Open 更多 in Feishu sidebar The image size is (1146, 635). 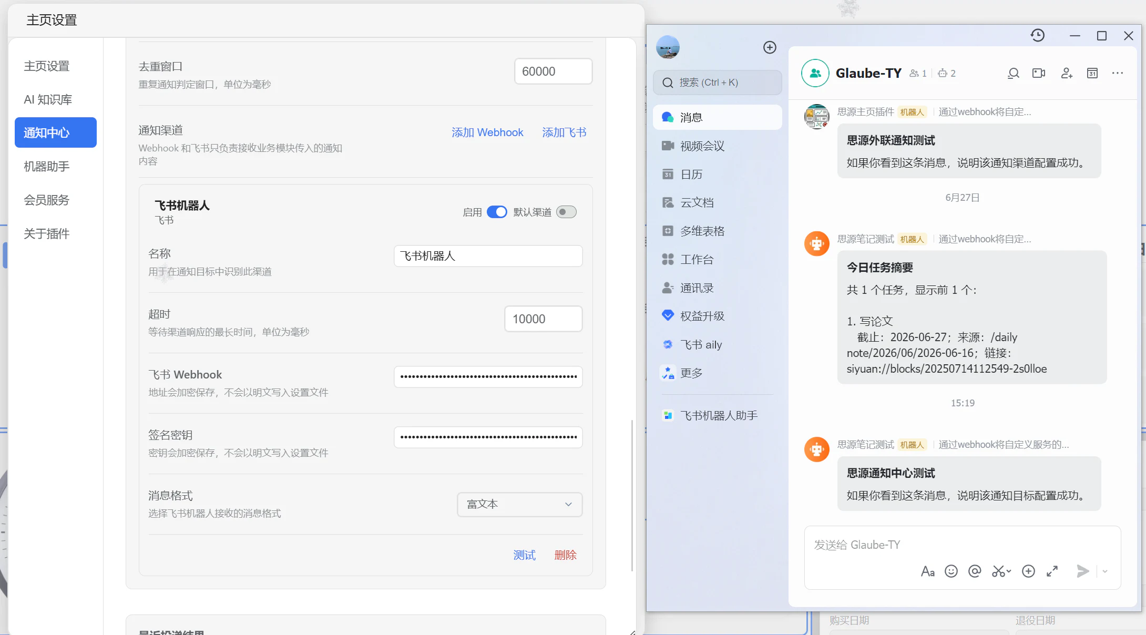717,373
